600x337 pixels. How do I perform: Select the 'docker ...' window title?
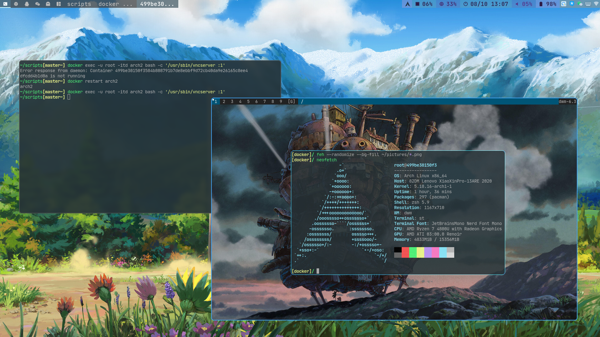115,4
